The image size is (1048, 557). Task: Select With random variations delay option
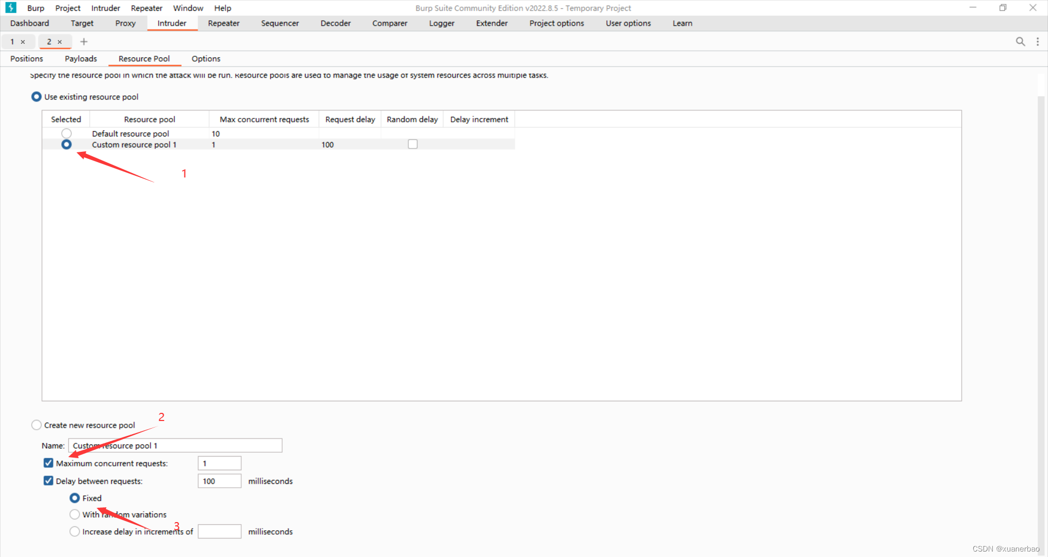point(75,514)
